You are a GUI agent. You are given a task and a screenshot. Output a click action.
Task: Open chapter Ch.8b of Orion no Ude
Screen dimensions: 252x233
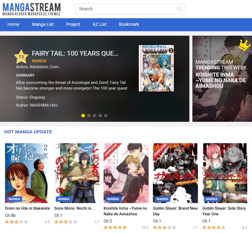(10, 215)
